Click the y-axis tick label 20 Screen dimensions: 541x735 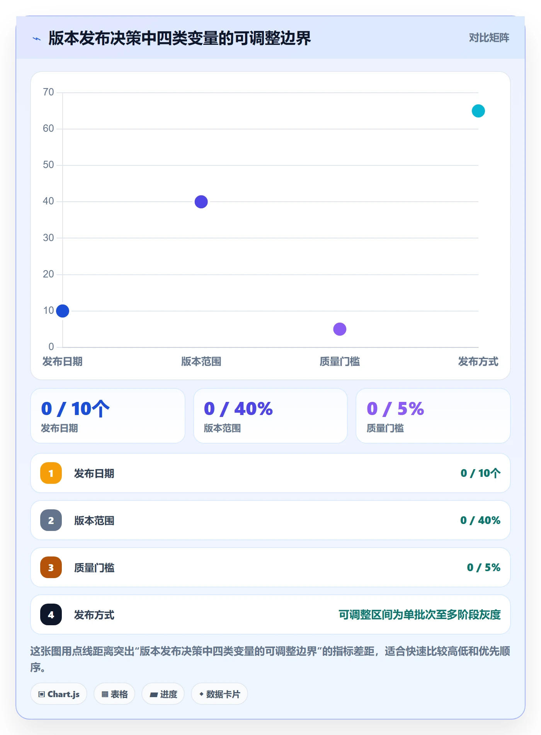tap(48, 274)
